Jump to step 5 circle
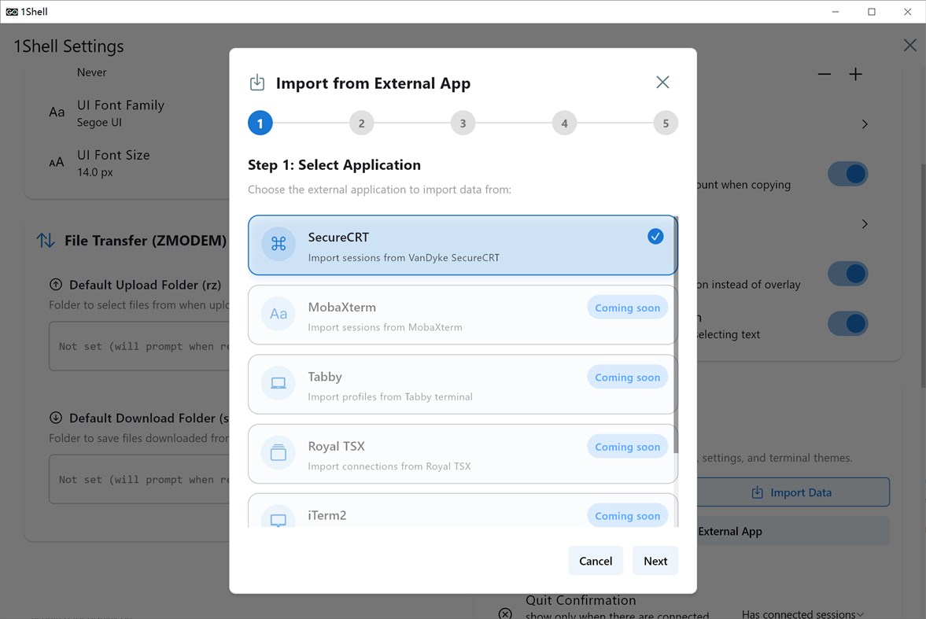Screen dimensions: 926x619 click(666, 123)
